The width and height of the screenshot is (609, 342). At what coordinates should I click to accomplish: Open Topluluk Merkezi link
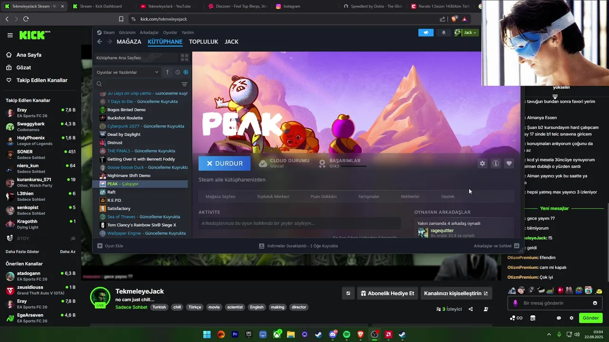[273, 197]
